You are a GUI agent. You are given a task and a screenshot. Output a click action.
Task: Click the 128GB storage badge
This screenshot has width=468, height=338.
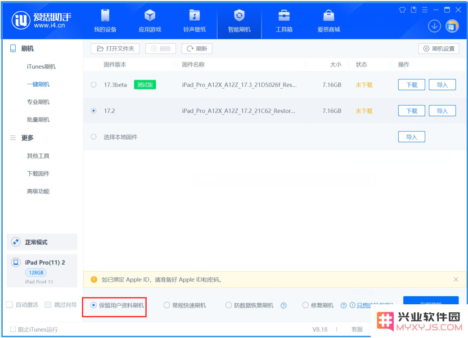[36, 272]
